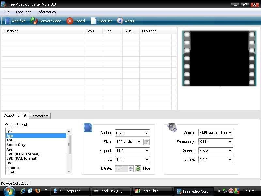Click the green plus beside video bitrate
The image size is (261, 196).
coord(138,168)
